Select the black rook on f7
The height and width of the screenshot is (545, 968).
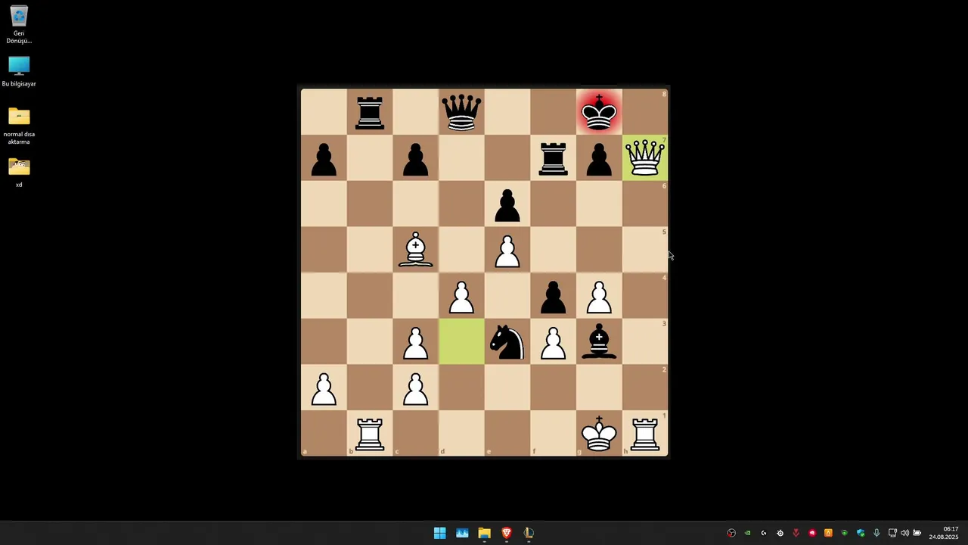553,158
